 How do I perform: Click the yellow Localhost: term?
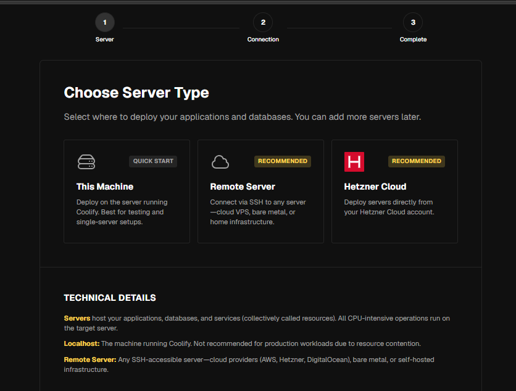click(x=81, y=343)
